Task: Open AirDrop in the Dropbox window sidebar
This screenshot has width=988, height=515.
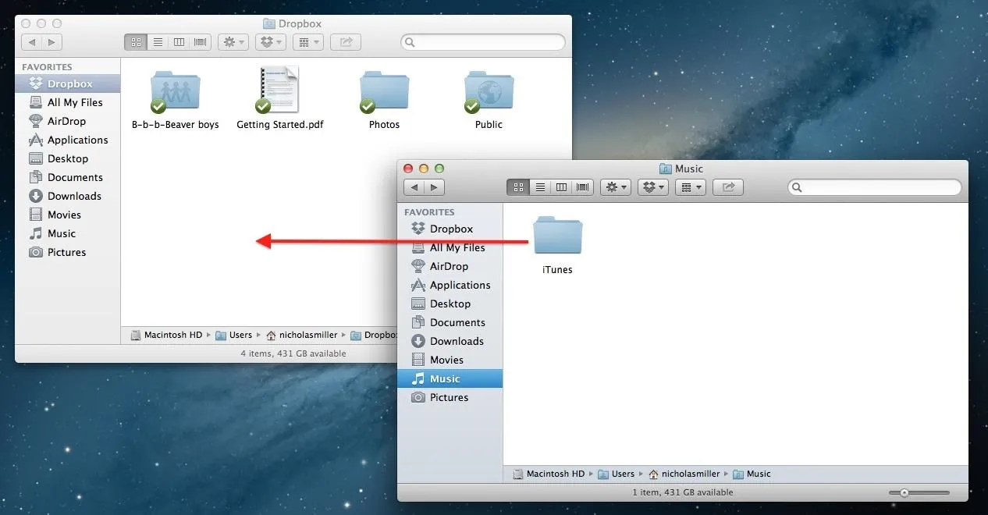Action: click(68, 121)
